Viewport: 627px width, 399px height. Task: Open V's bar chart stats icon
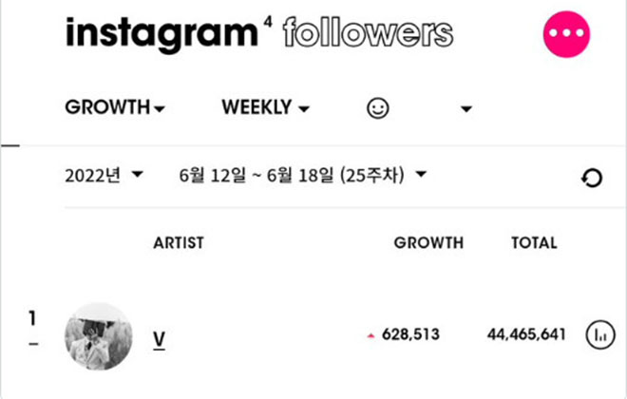coord(600,334)
